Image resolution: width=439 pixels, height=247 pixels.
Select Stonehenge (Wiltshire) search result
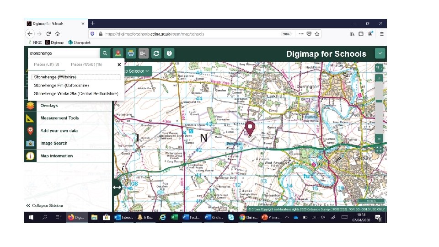pos(76,77)
